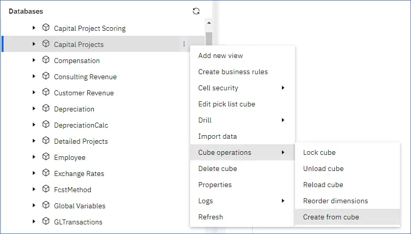Click the cube icon beside Depreciation
Screen dimensions: 411x234
click(46, 109)
